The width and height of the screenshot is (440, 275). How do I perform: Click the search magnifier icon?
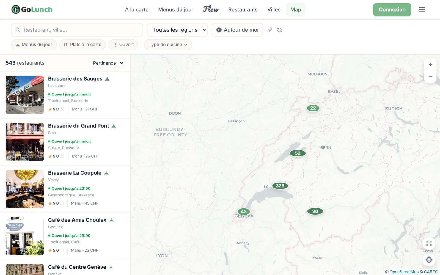(x=18, y=30)
